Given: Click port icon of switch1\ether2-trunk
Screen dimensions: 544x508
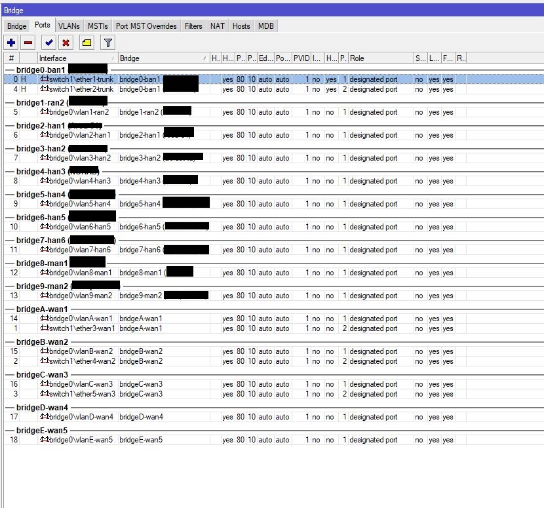Looking at the screenshot, I should [x=45, y=89].
